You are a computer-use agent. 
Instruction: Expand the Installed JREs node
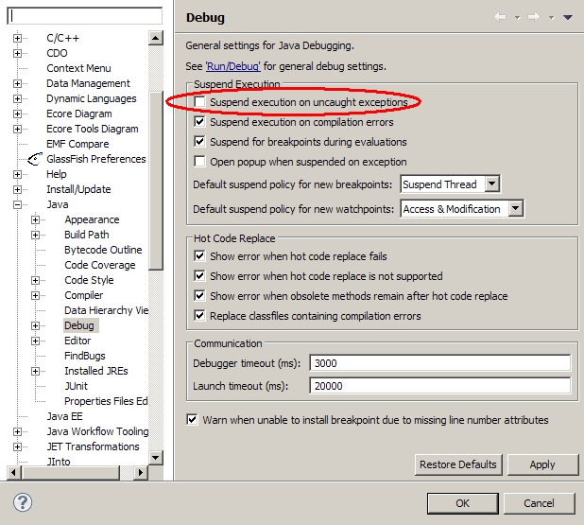35,372
